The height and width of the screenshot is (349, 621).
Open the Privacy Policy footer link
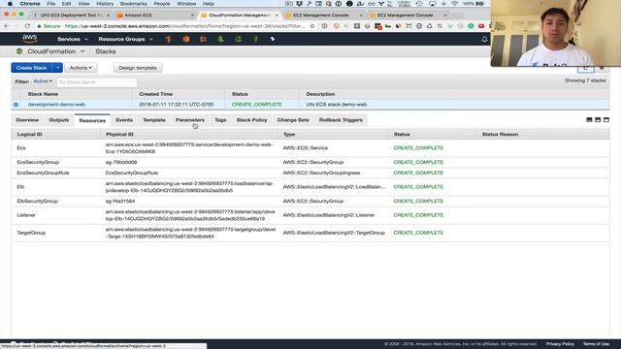pyautogui.click(x=560, y=344)
